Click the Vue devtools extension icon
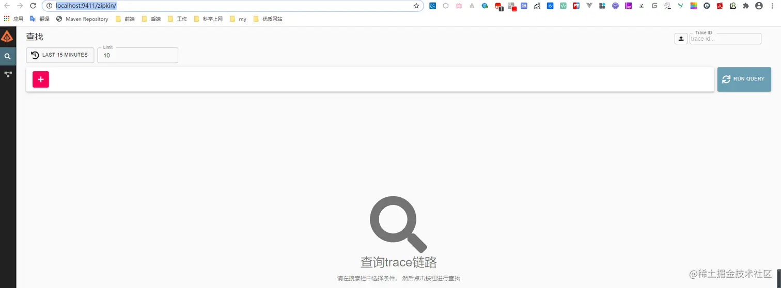Viewport: 781px width, 288px height. (x=589, y=6)
